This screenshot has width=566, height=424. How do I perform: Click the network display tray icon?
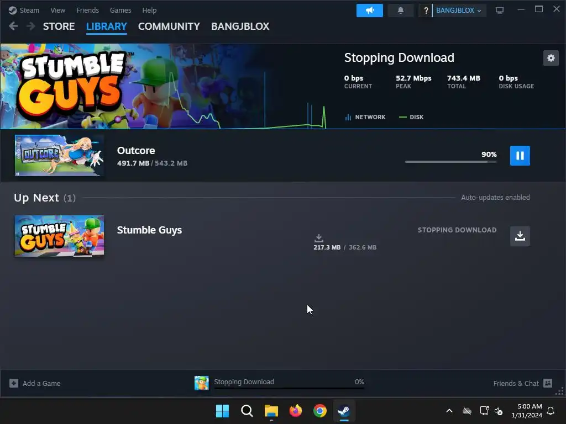(x=484, y=411)
